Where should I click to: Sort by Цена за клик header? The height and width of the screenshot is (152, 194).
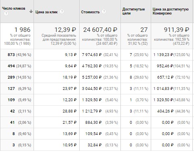click(x=46, y=12)
